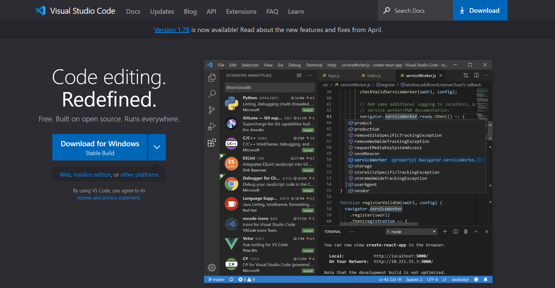Click the C# extension icon
The width and height of the screenshot is (555, 288).
point(232,264)
